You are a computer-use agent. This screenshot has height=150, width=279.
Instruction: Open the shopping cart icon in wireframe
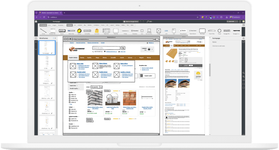(x=149, y=49)
